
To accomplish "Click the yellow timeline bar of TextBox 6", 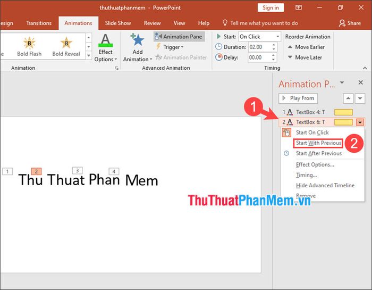I will pyautogui.click(x=343, y=122).
